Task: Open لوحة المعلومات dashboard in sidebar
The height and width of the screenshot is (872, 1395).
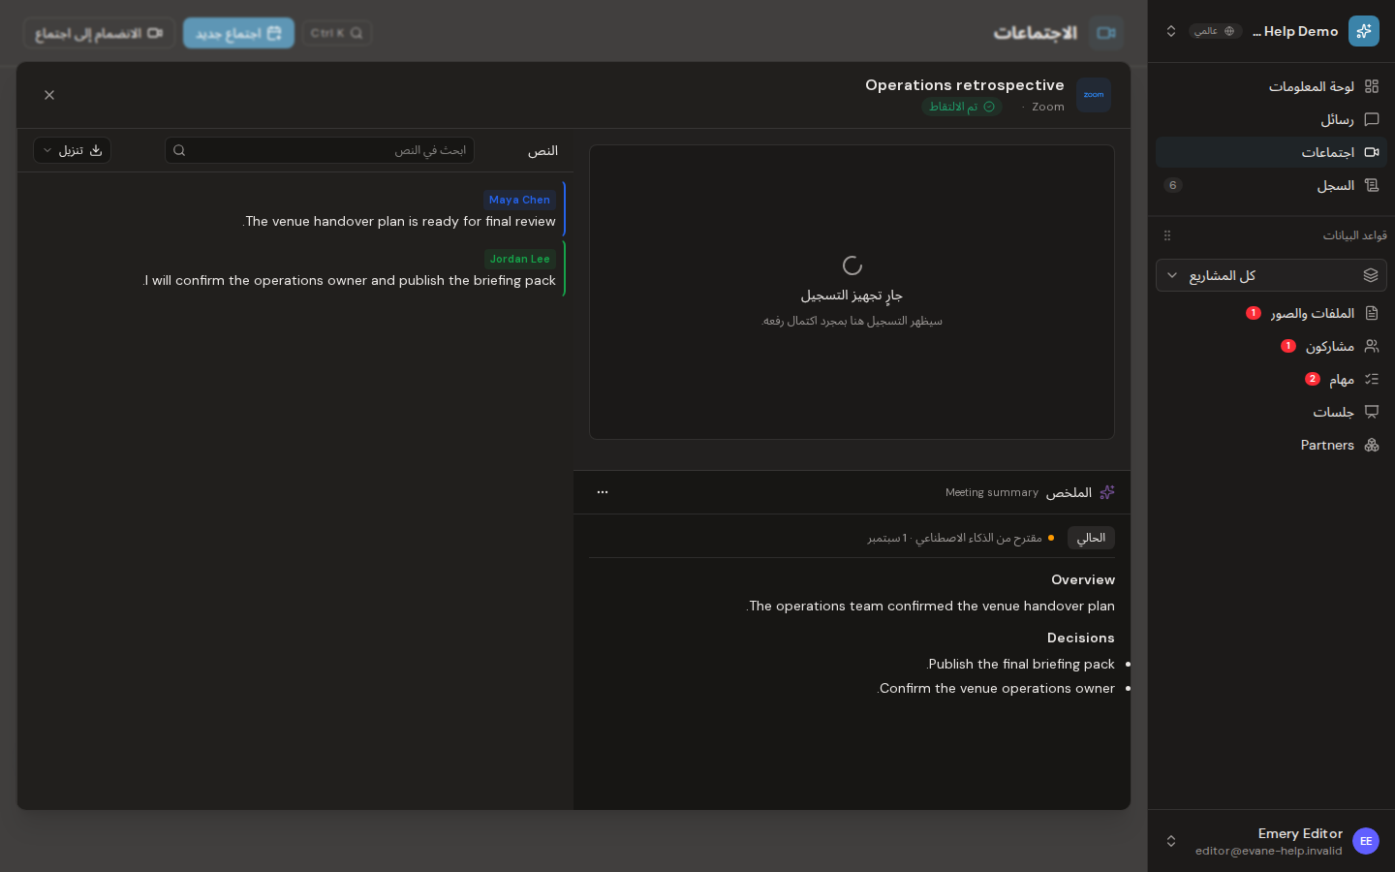Action: pyautogui.click(x=1271, y=86)
